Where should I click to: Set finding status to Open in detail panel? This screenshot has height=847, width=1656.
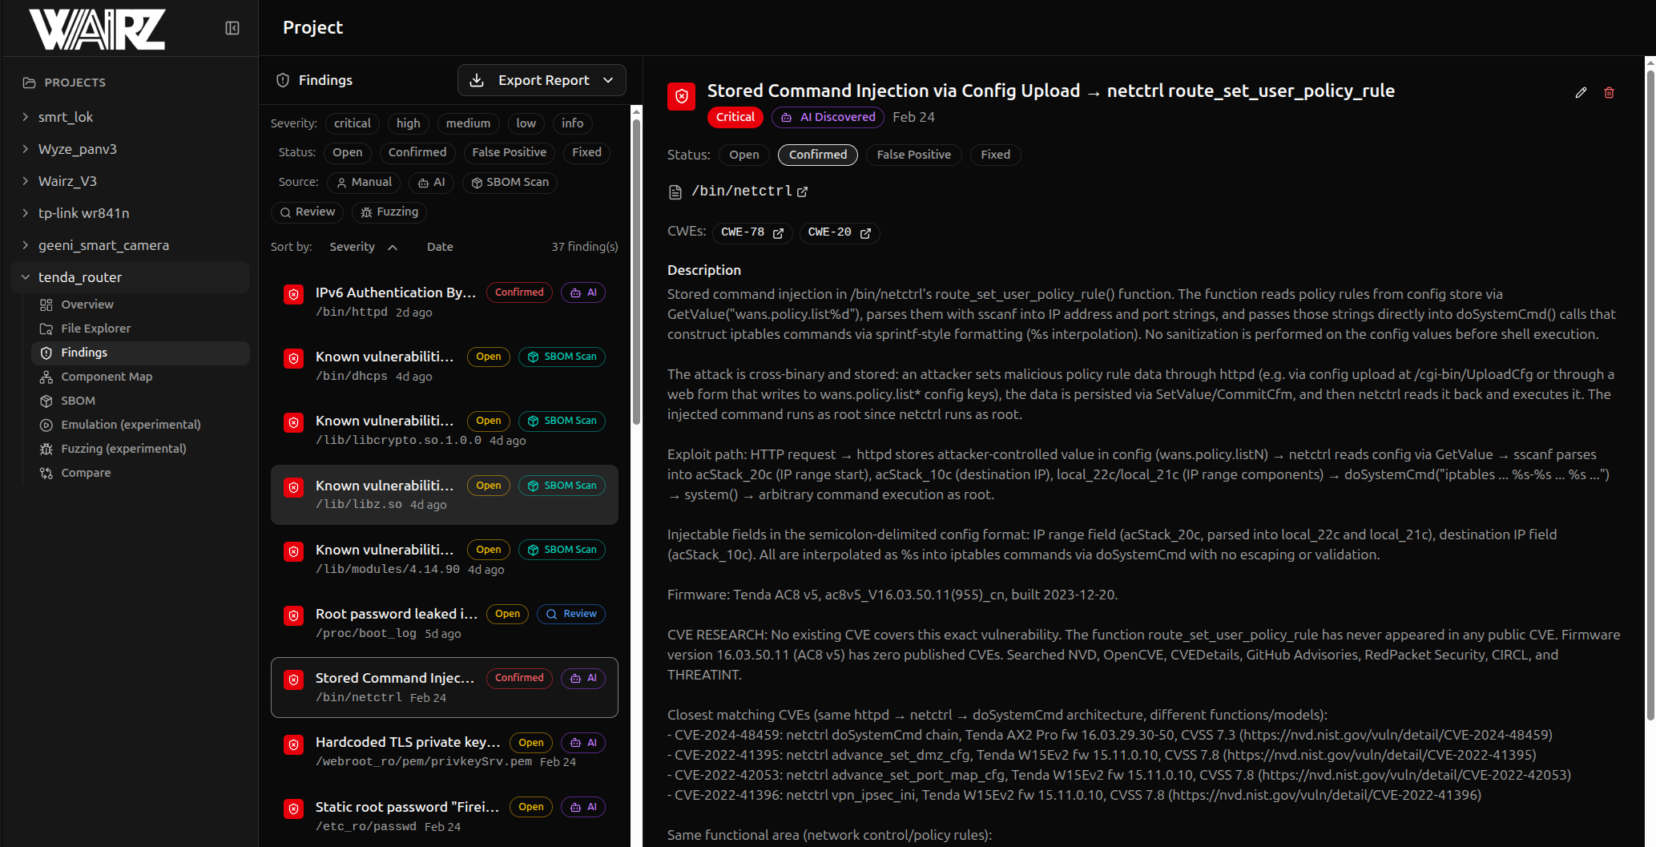(744, 155)
